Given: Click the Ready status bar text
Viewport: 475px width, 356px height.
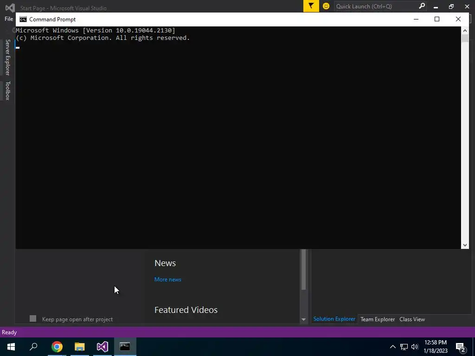Looking at the screenshot, I should point(9,332).
